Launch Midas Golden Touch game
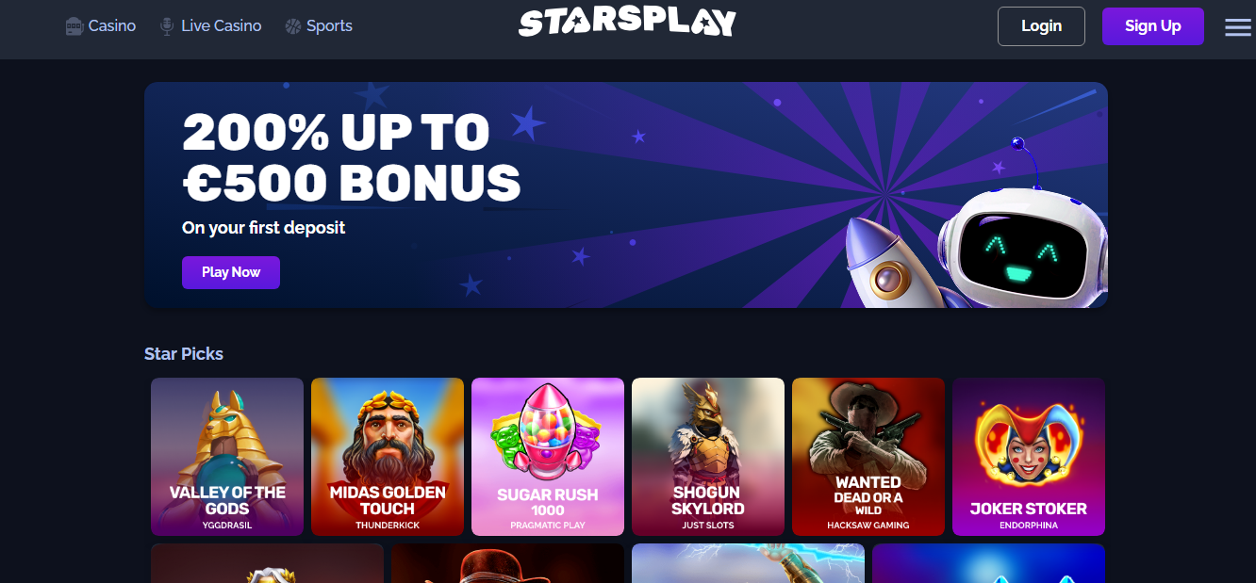The height and width of the screenshot is (583, 1256). click(388, 457)
